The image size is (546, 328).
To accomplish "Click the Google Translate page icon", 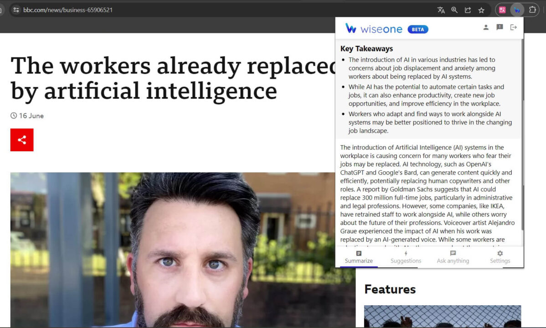I will 441,10.
